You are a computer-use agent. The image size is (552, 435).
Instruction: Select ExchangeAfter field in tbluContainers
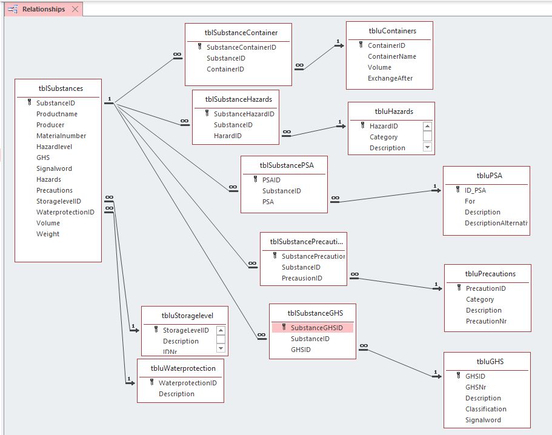[x=390, y=78]
